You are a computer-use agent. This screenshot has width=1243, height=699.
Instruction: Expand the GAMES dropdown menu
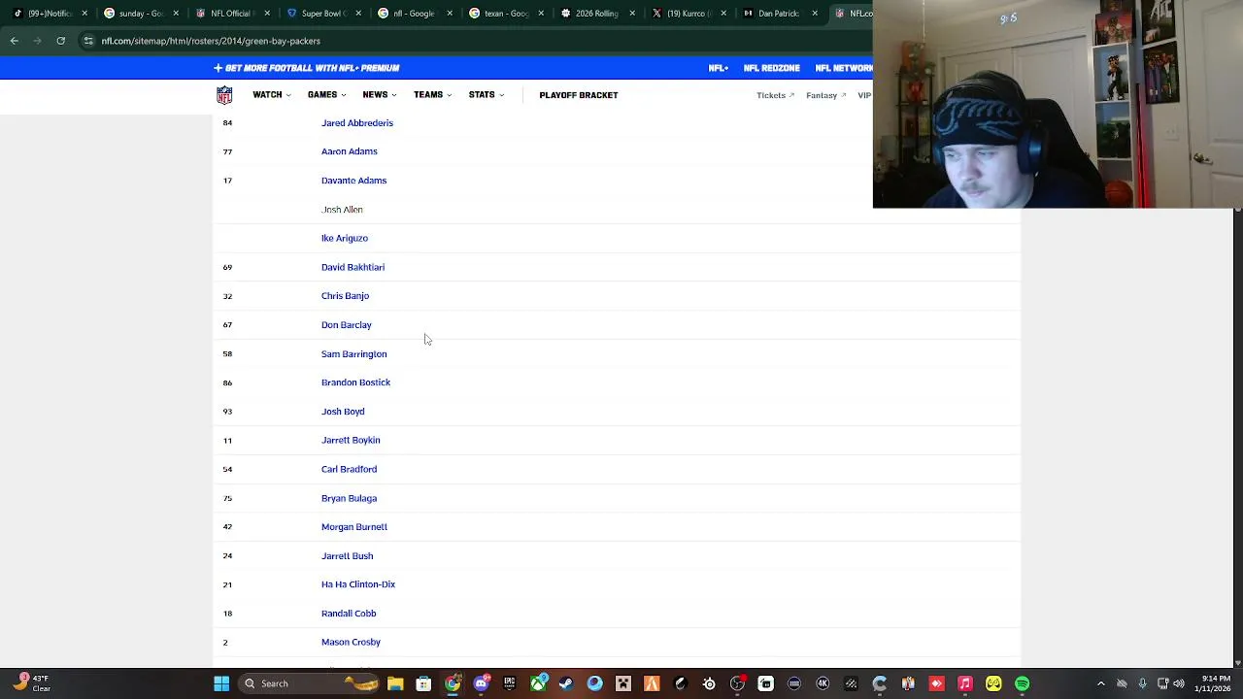(327, 95)
